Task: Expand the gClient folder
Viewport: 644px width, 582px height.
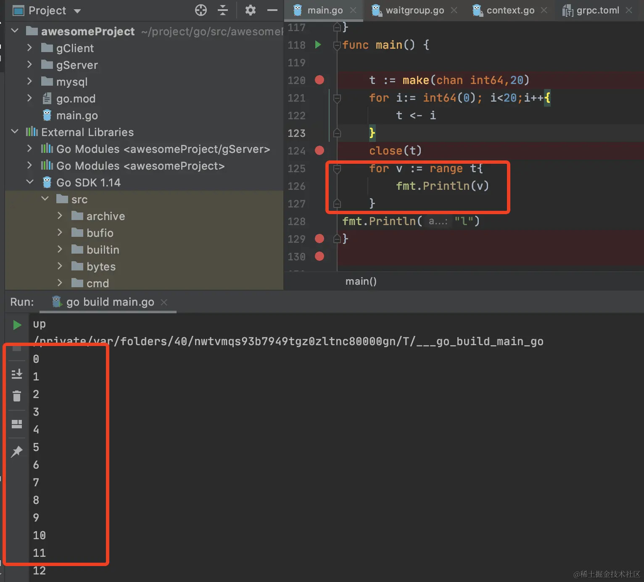Action: (x=29, y=48)
